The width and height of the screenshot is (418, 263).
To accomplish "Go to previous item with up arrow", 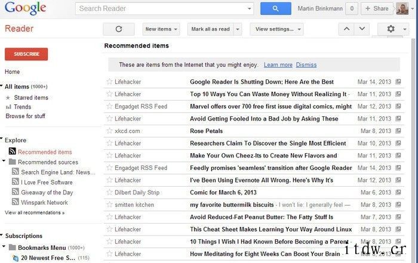I will (346, 29).
